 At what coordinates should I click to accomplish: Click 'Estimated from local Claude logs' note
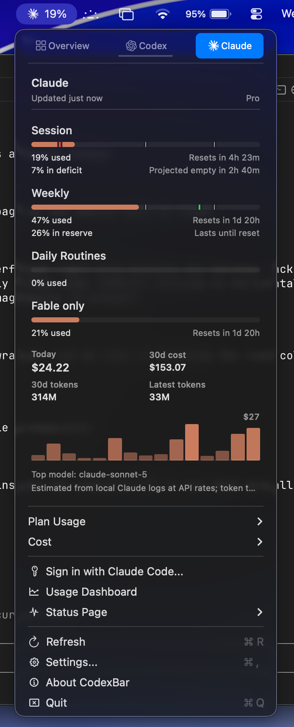(x=143, y=488)
